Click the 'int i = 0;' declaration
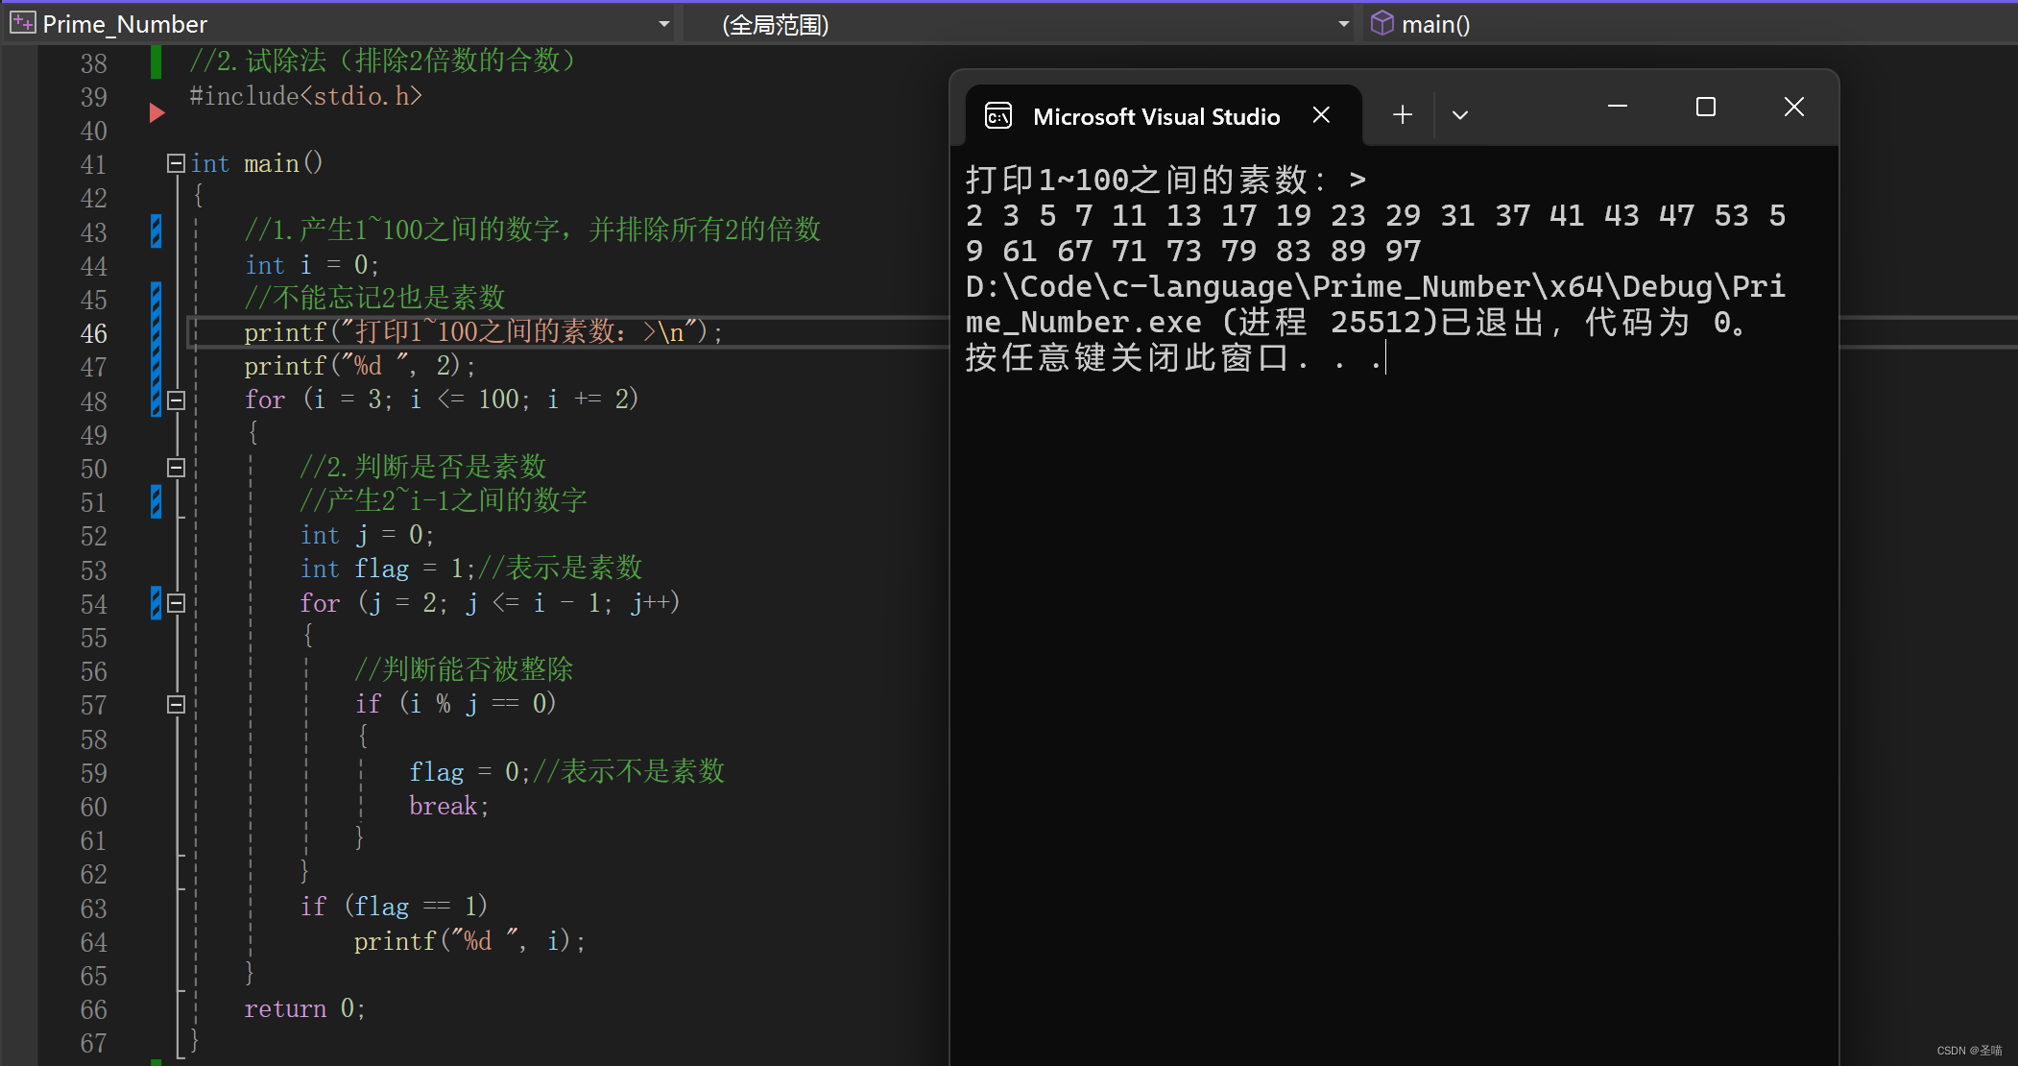Image resolution: width=2018 pixels, height=1066 pixels. [312, 265]
